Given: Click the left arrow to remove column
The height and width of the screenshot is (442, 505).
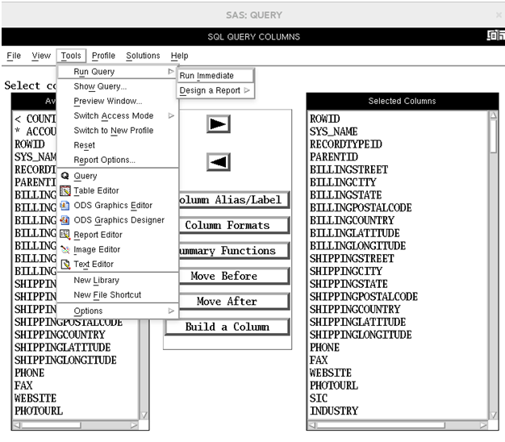Looking at the screenshot, I should coord(219,161).
